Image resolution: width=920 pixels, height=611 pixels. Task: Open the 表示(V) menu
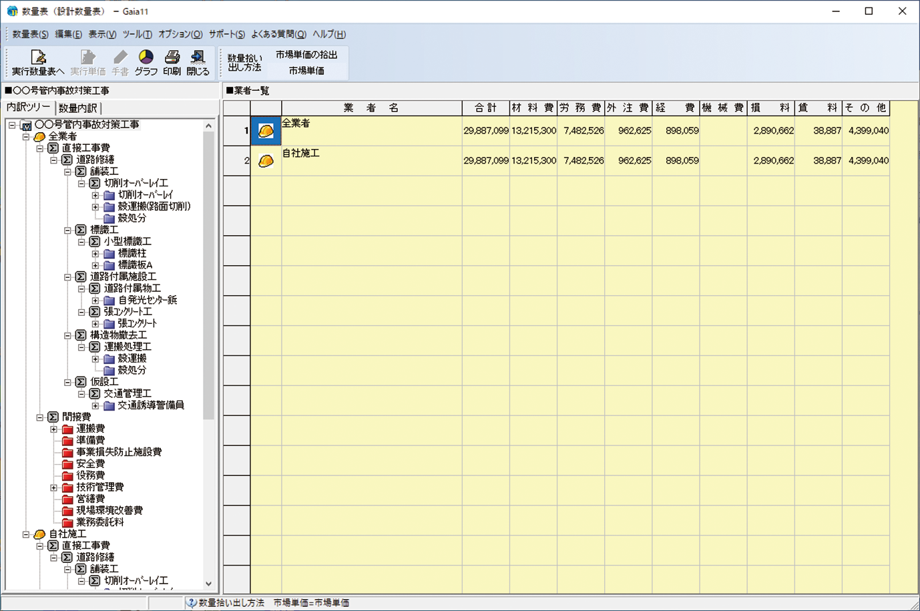coord(102,34)
